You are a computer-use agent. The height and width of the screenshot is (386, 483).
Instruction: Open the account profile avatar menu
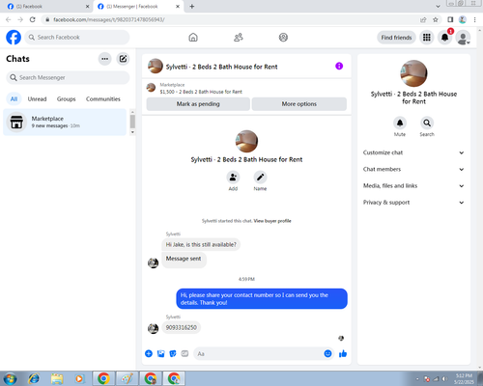coord(464,38)
